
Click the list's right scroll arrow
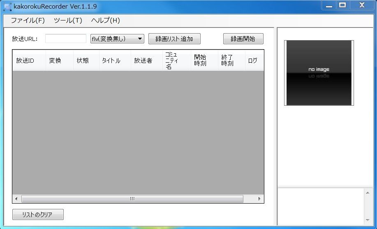pyautogui.click(x=259, y=199)
